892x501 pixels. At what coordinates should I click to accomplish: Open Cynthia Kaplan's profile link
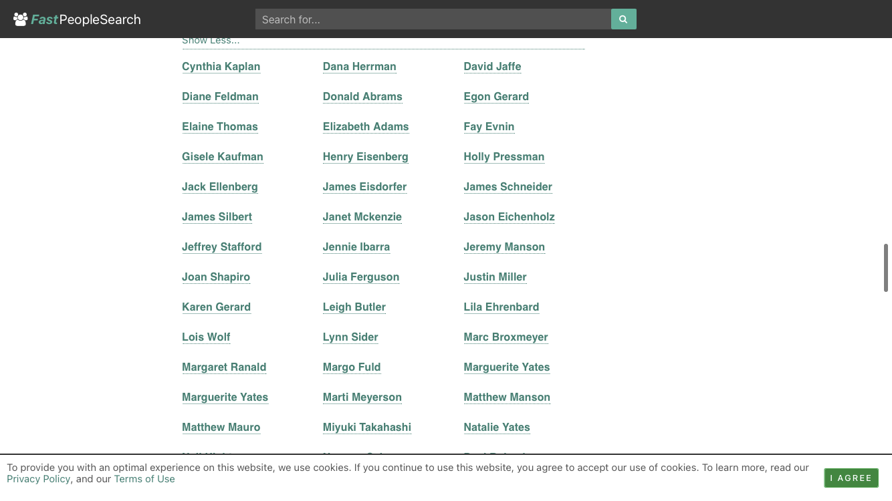tap(221, 66)
